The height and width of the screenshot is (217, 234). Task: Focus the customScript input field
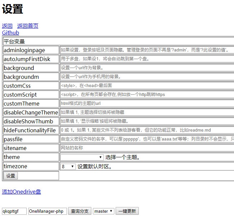click(147, 94)
